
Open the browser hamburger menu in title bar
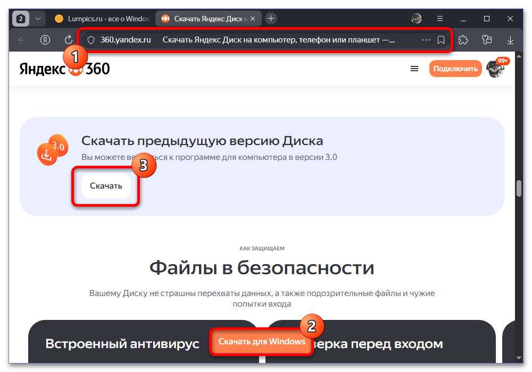pyautogui.click(x=440, y=19)
